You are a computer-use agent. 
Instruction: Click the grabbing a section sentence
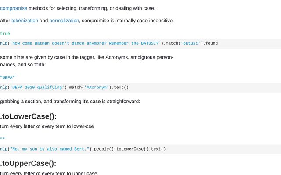[70, 101]
